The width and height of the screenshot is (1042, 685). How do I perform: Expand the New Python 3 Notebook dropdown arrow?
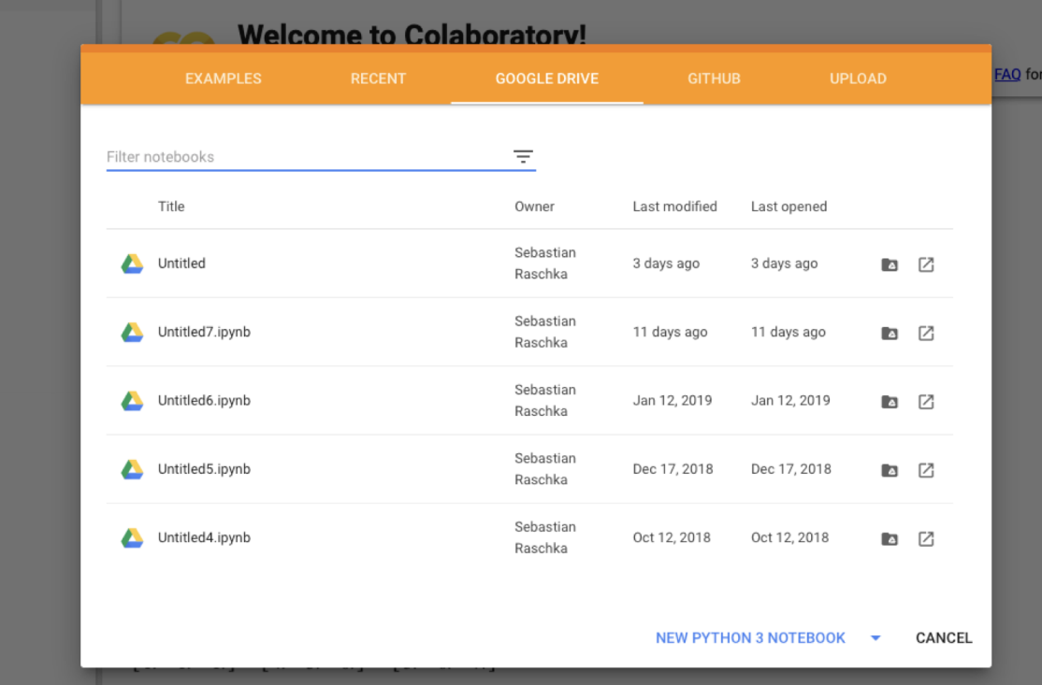point(876,638)
